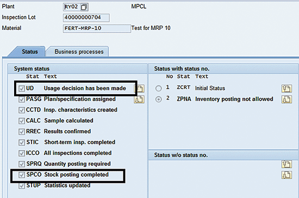Viewport: 299px width, 198px height.
Task: Click the 'Status with status no.' header
Action: 182,69
